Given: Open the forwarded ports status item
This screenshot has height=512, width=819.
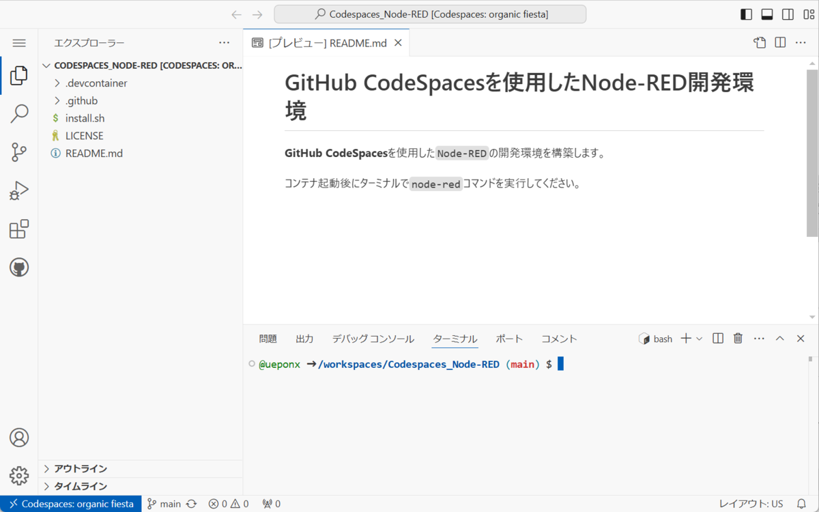Looking at the screenshot, I should [271, 504].
